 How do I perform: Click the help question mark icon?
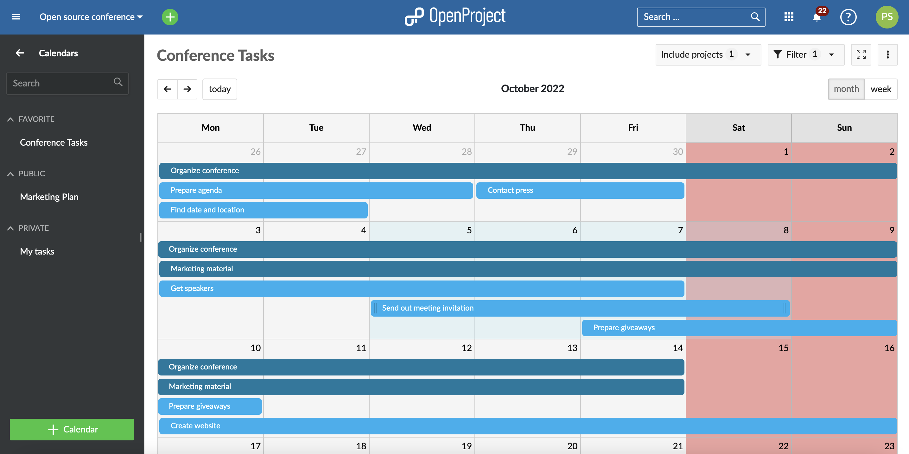(x=848, y=16)
